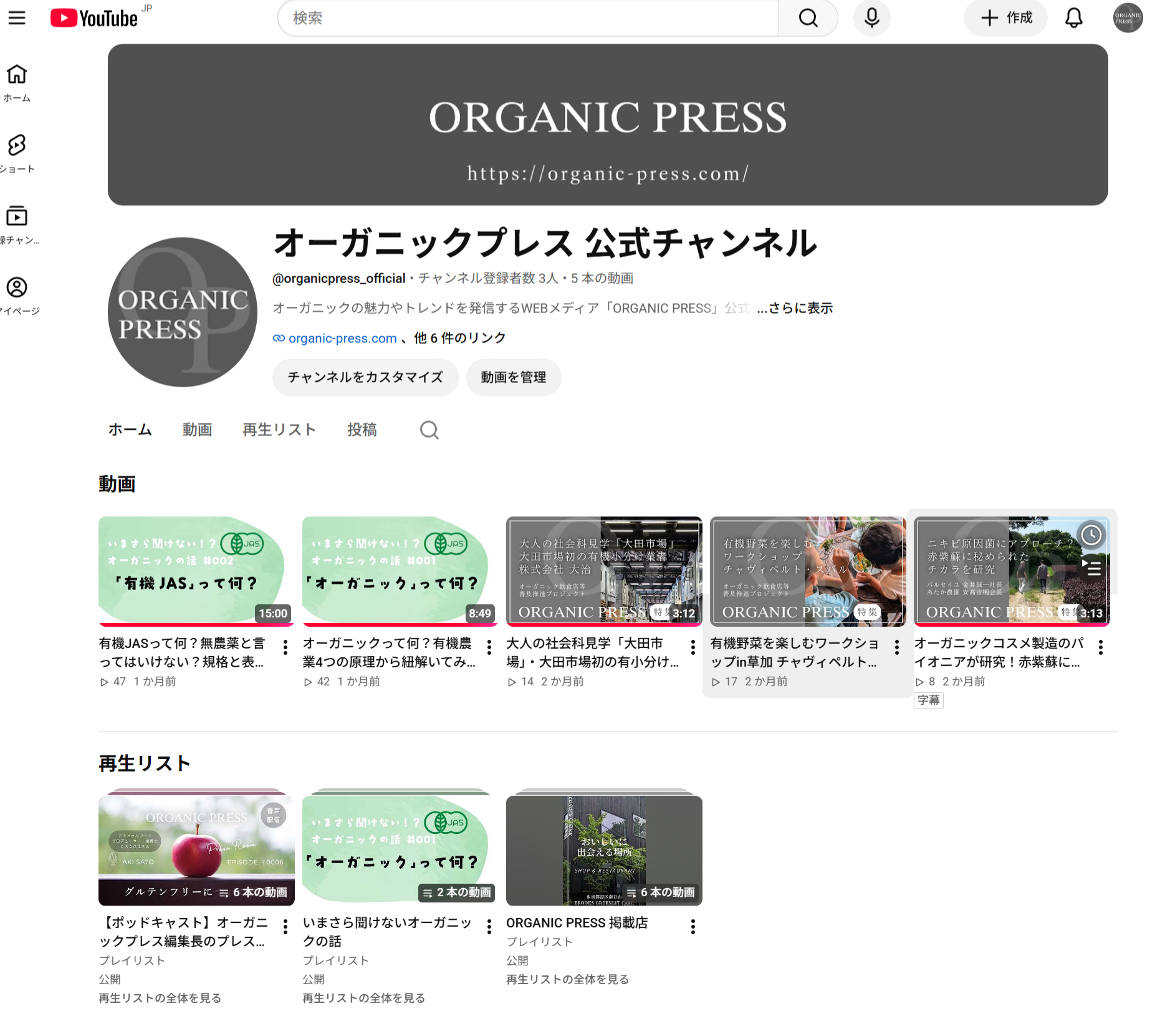Open options for いまさら聞けないオーガニックの話 playlist
Viewport: 1165px width, 1021px height.
coord(489,927)
